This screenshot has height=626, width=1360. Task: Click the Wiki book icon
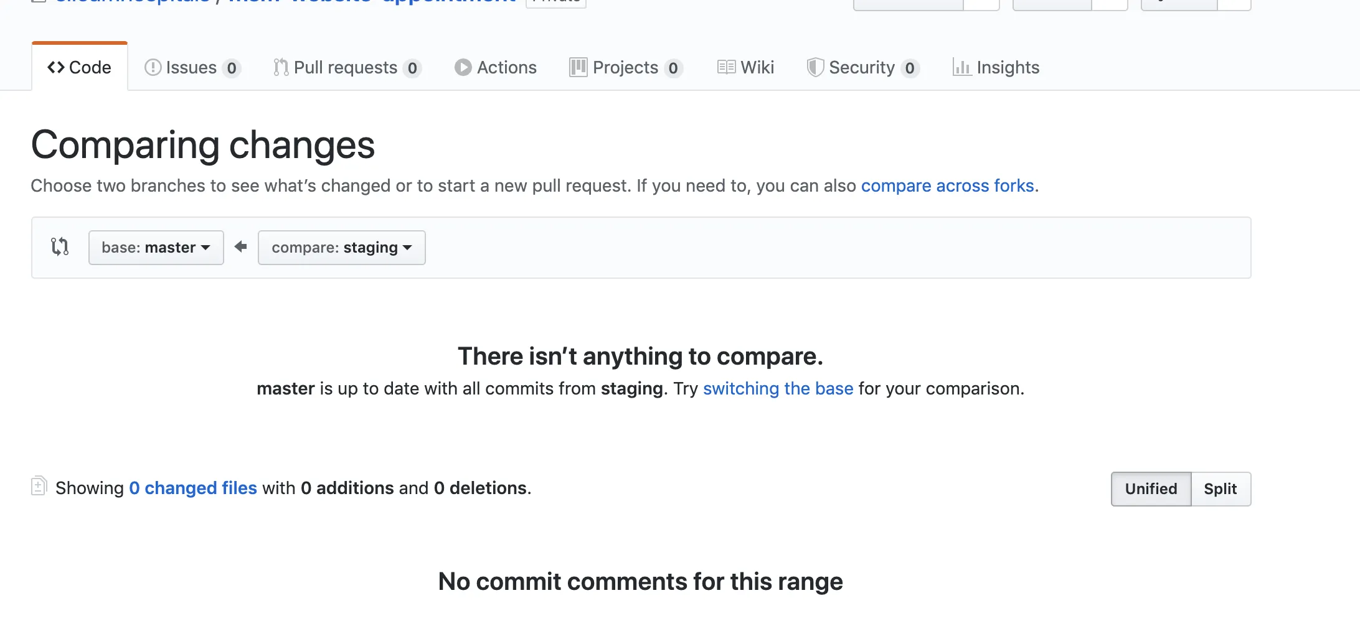coord(726,67)
